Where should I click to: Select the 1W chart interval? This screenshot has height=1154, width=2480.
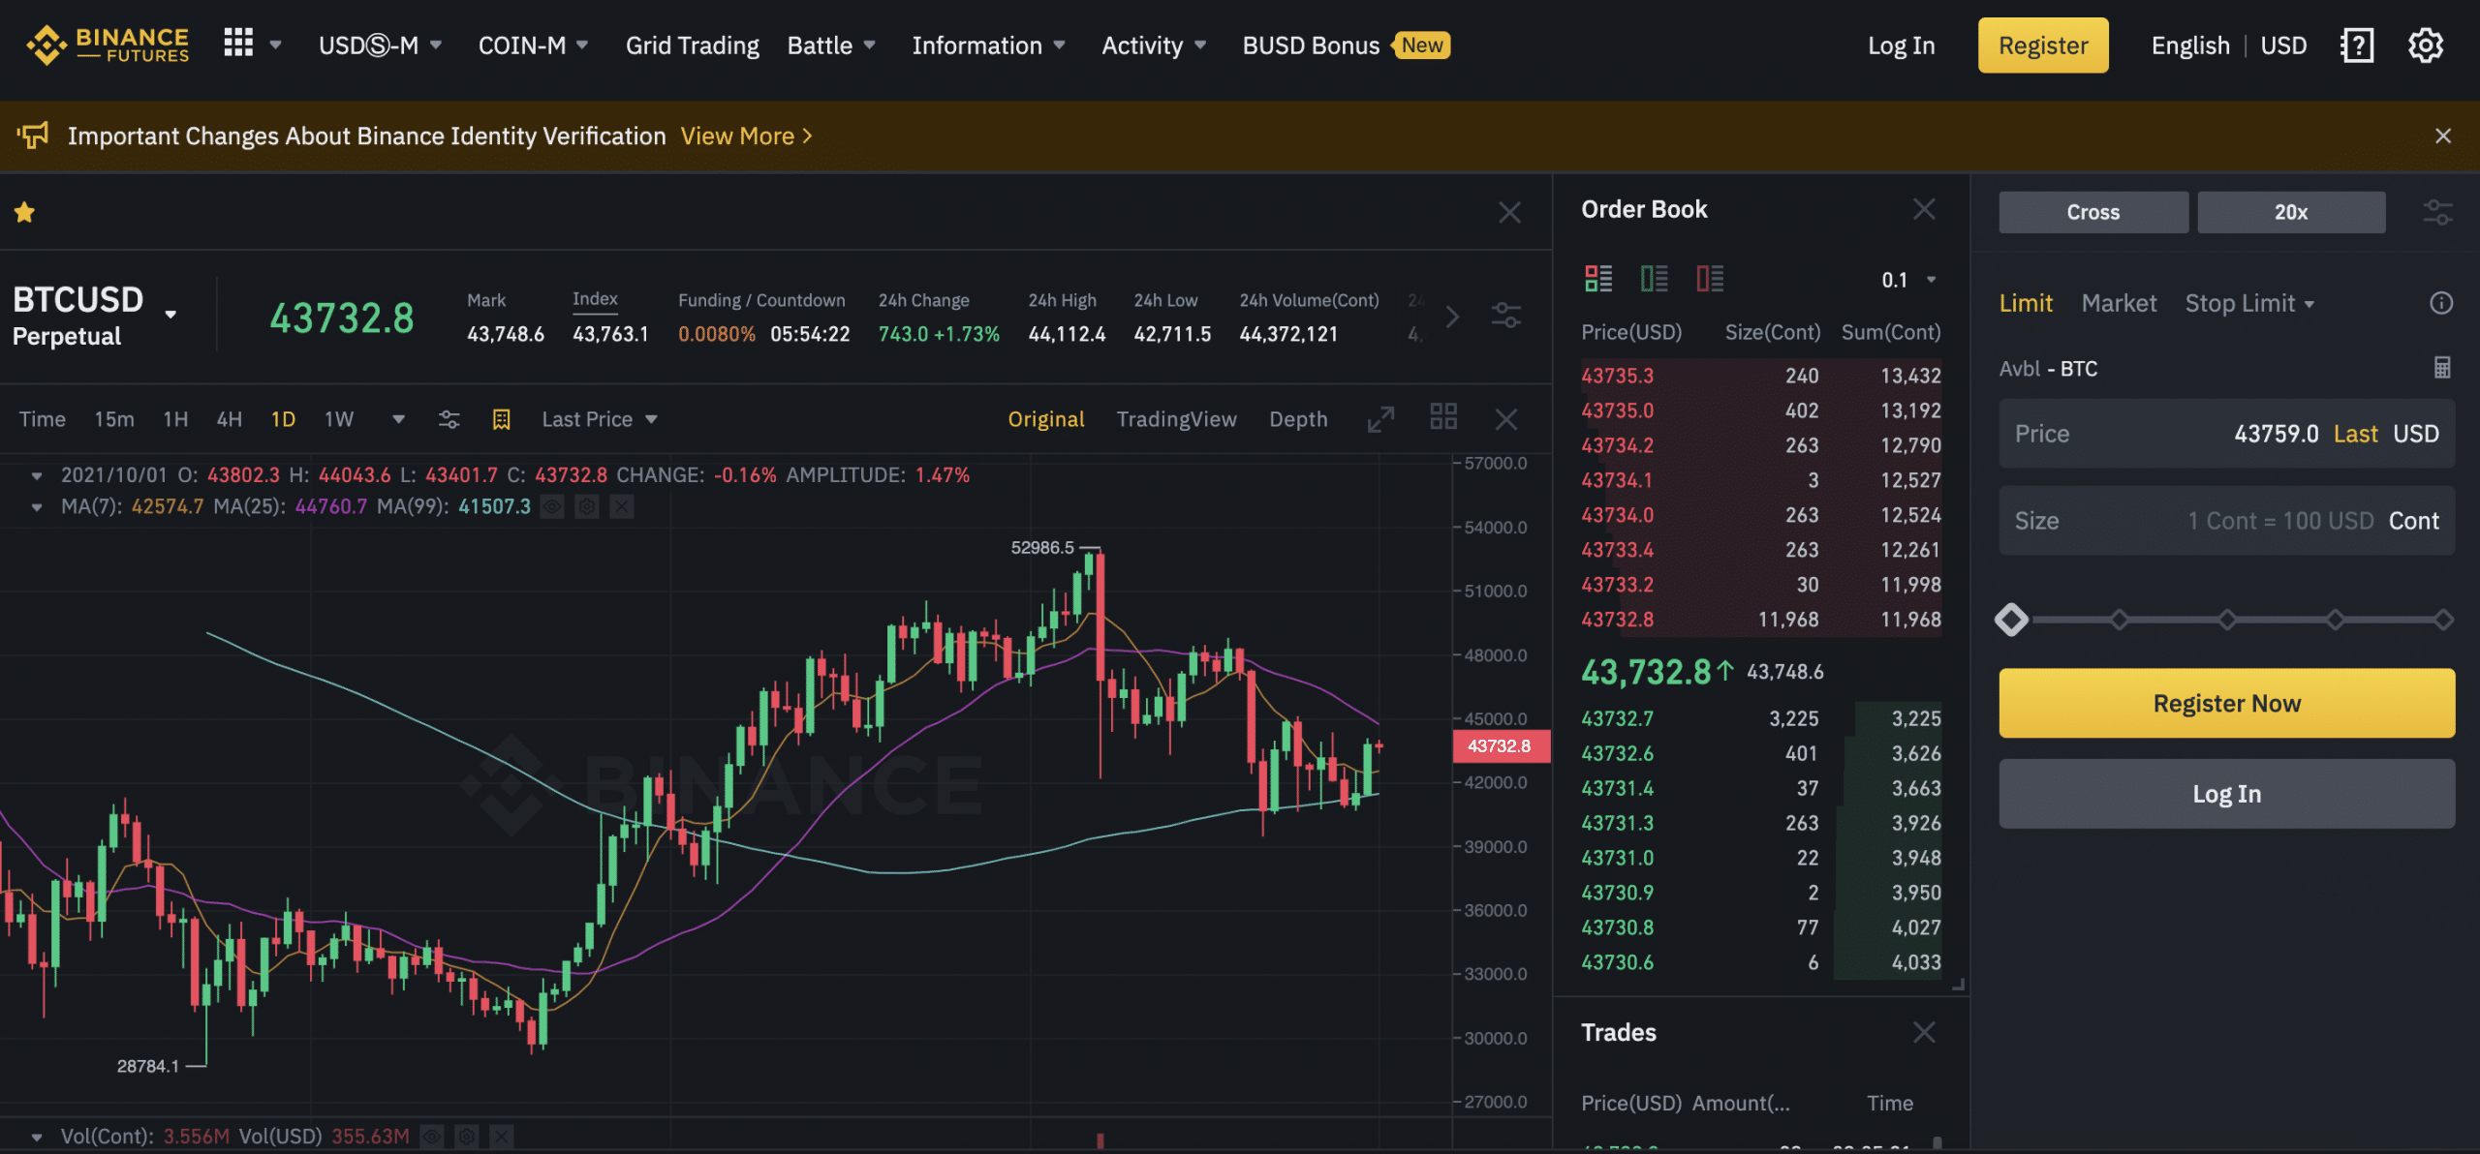tap(339, 419)
